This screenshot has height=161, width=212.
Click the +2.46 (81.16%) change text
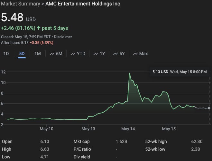(x=18, y=28)
